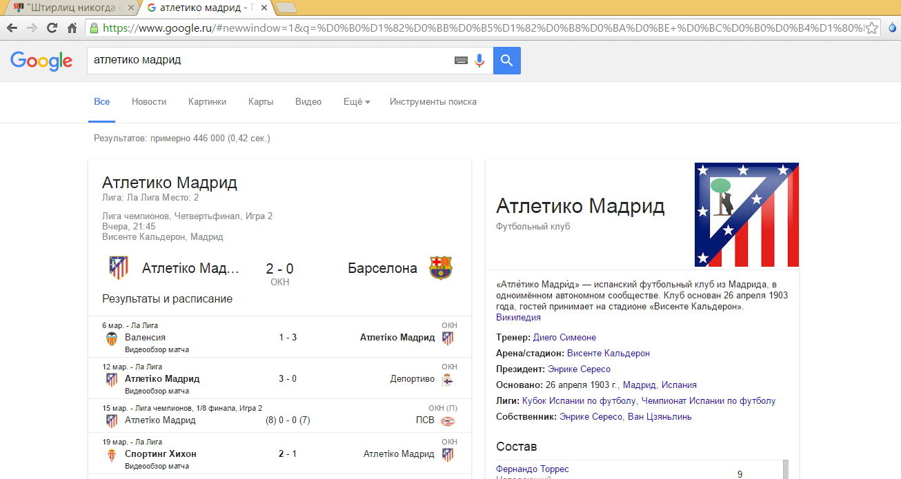
Task: Switch to the Картинки tab
Action: (x=207, y=101)
